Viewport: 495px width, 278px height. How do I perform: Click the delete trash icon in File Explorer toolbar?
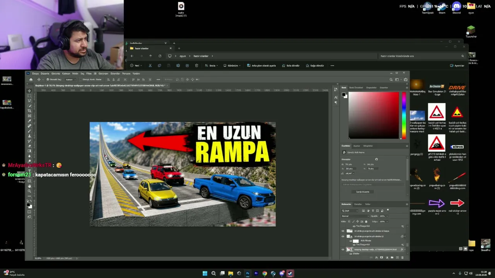[x=196, y=66]
